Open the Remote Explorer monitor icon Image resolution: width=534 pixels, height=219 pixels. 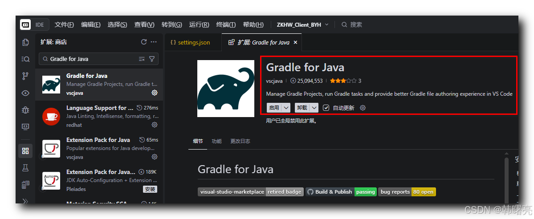pos(25,126)
